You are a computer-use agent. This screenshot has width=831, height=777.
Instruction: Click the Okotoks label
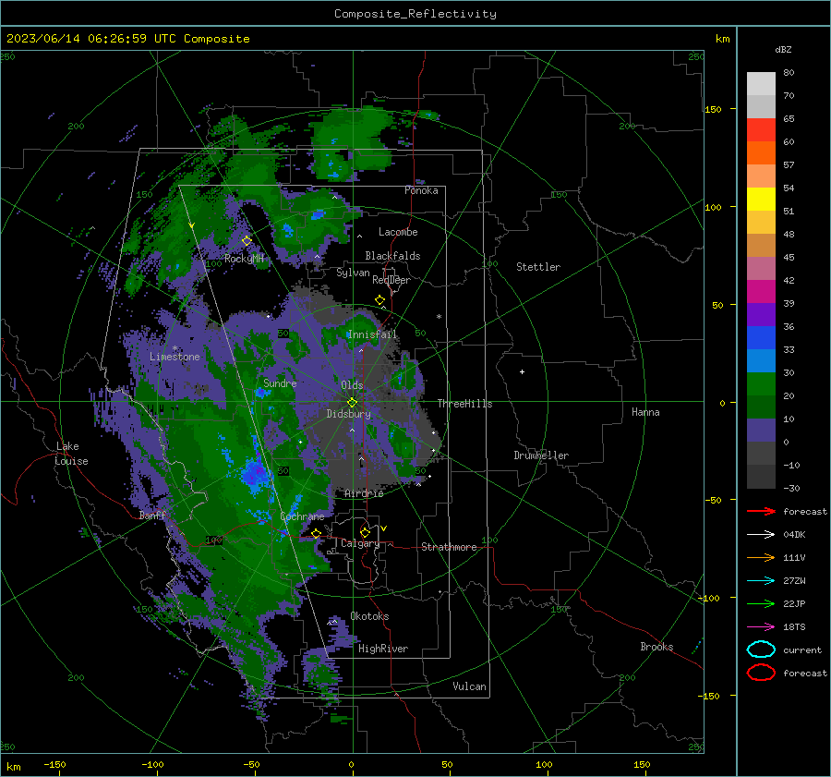(x=369, y=616)
